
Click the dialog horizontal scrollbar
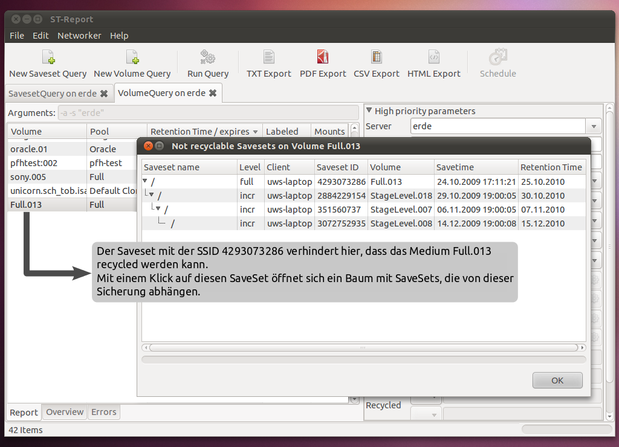(363, 347)
